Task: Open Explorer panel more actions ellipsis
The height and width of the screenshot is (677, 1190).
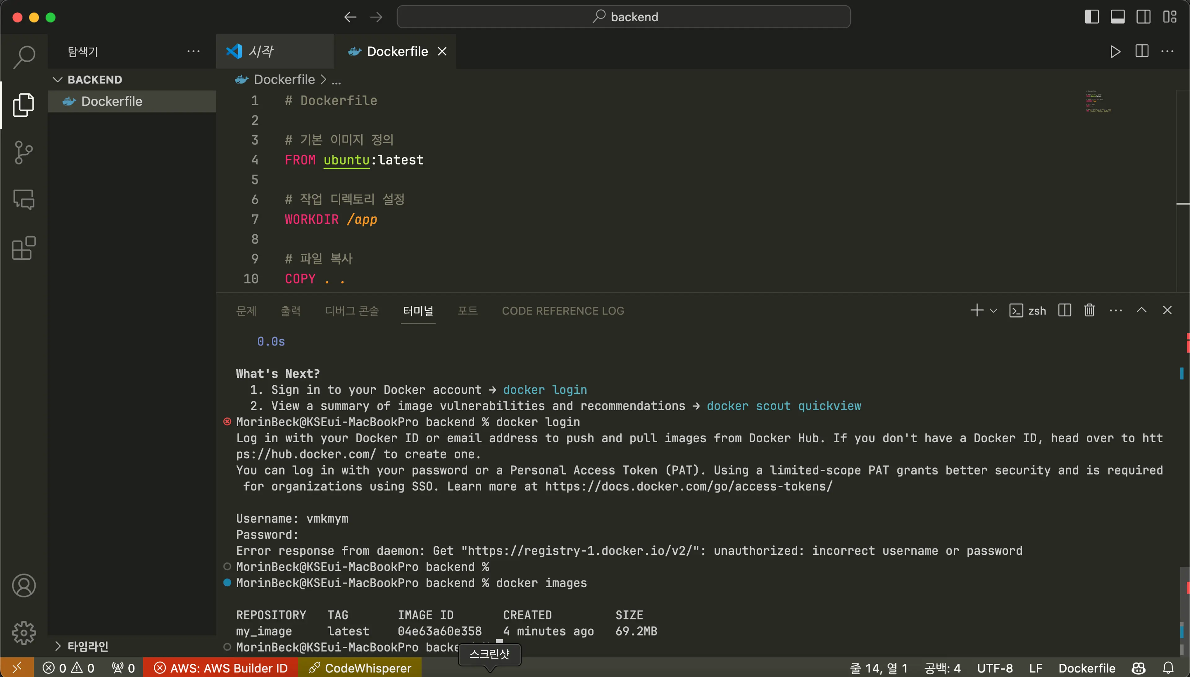Action: [x=193, y=51]
